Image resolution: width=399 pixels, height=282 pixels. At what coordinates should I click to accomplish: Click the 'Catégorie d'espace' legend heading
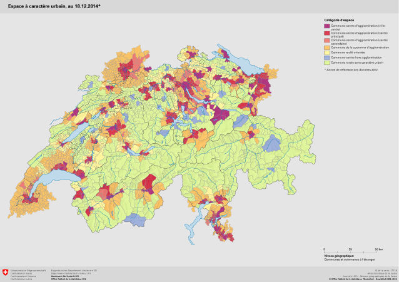click(340, 21)
